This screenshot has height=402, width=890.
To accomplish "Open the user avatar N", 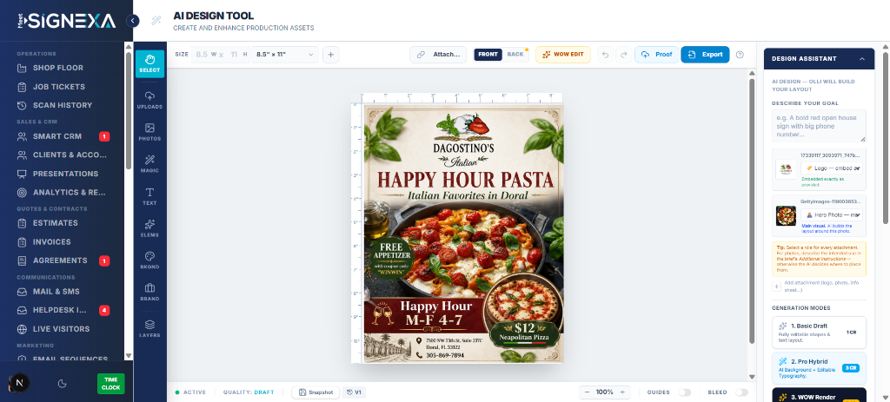I will [x=19, y=383].
